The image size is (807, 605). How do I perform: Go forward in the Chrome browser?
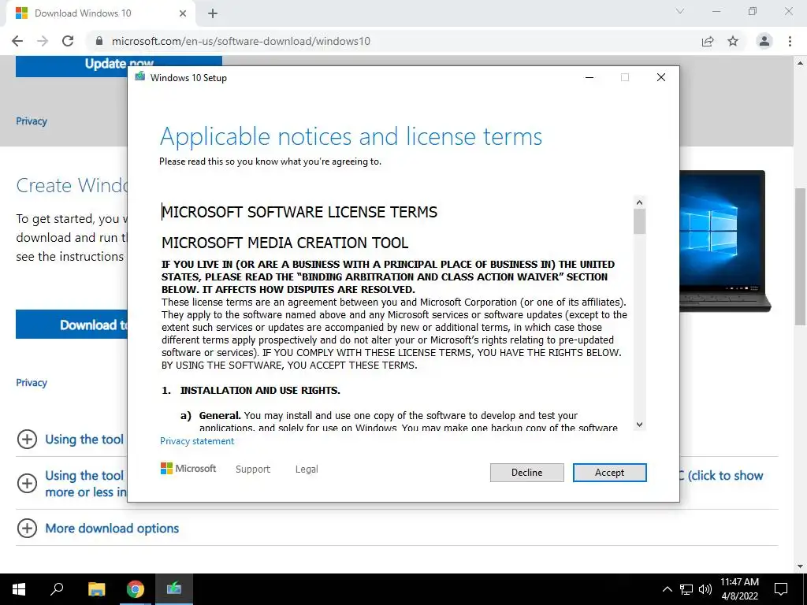(43, 41)
